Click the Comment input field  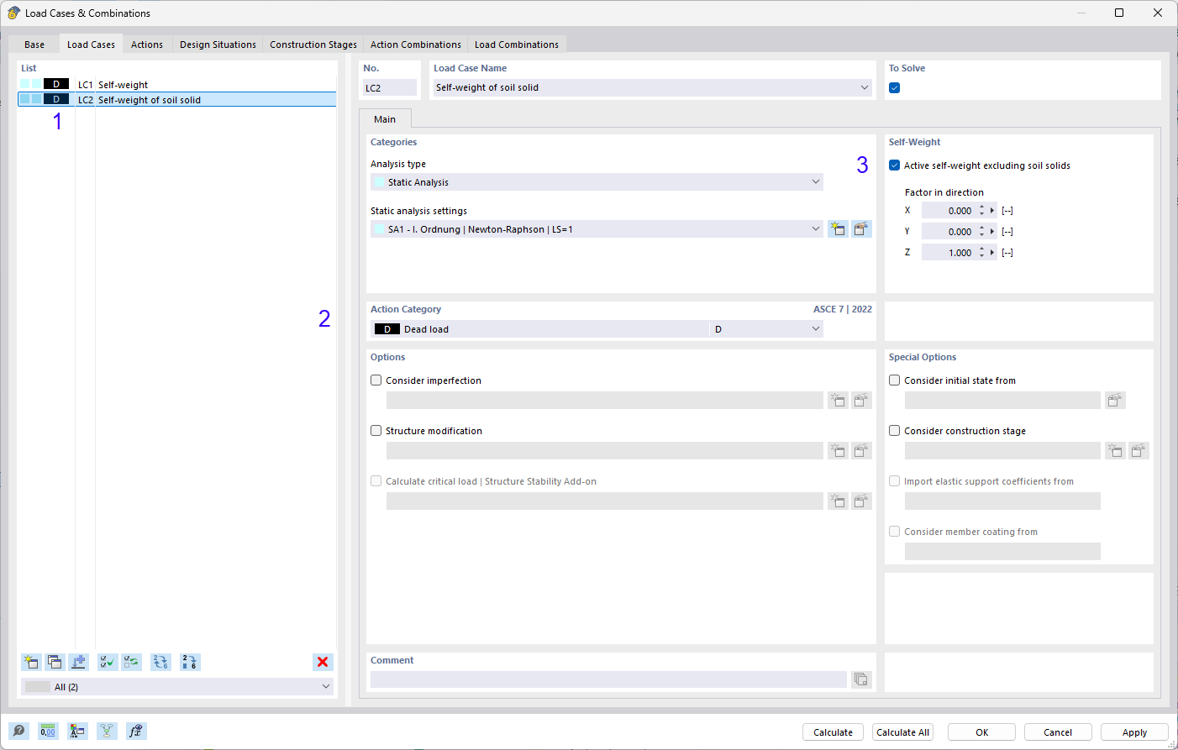608,679
